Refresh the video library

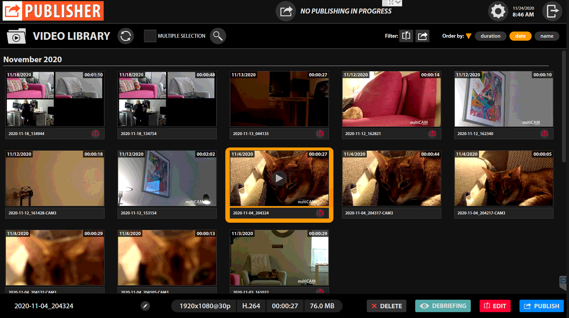click(x=126, y=36)
